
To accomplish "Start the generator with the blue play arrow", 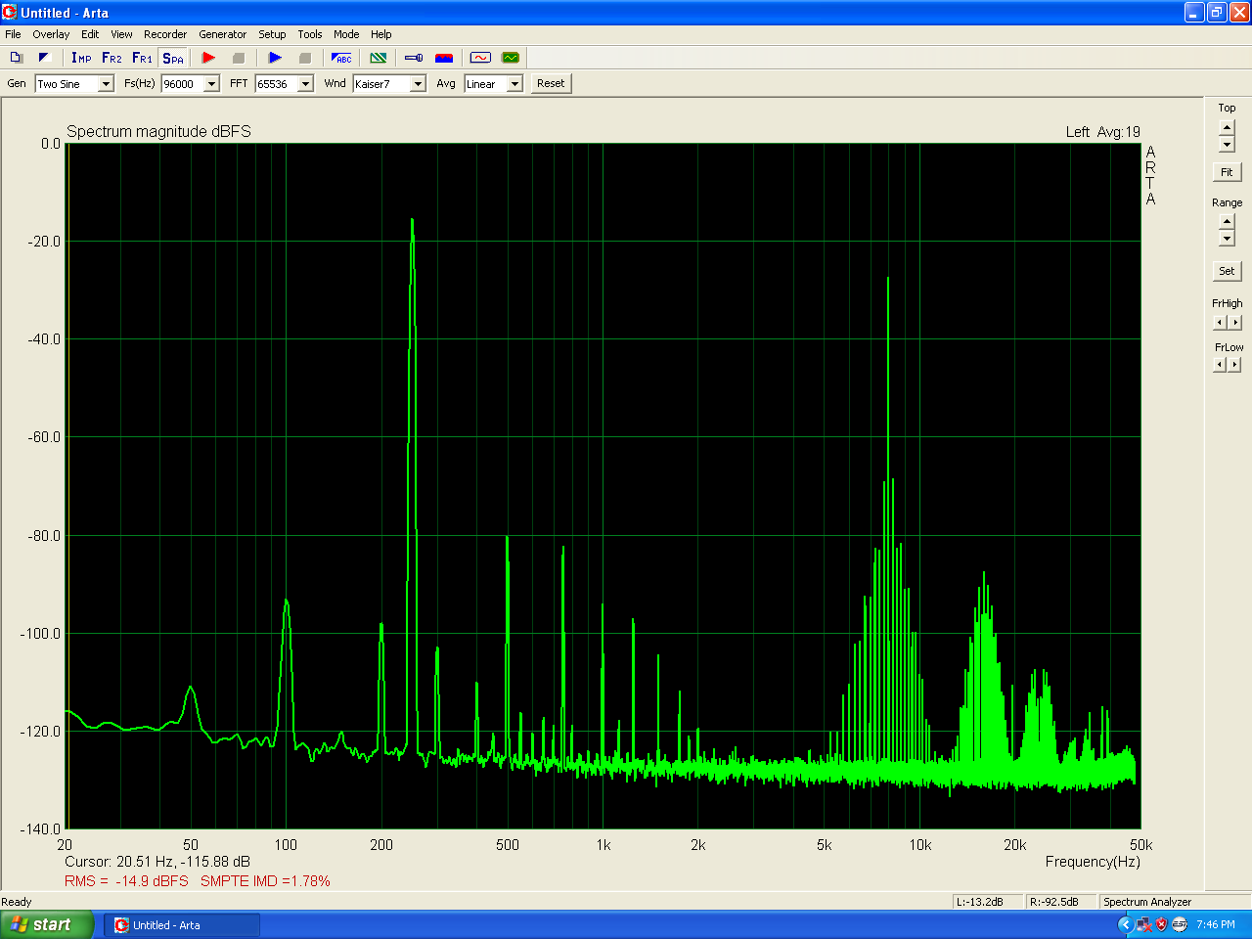I will click(275, 58).
